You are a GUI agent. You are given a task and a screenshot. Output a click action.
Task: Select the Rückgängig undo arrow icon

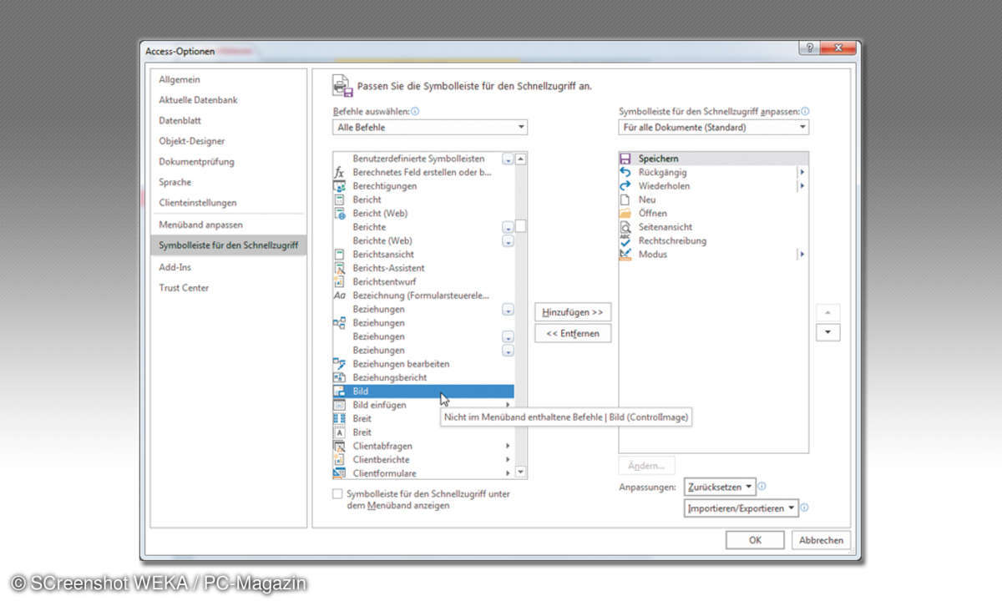click(625, 172)
